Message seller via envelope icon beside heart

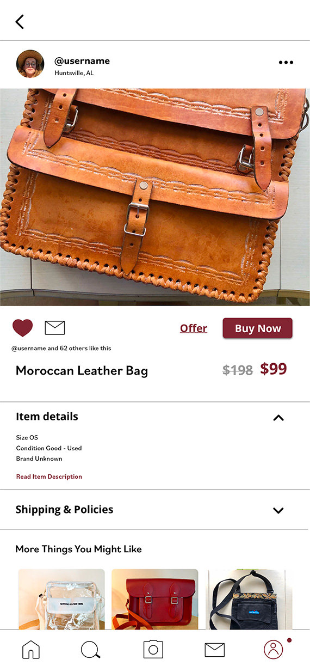pyautogui.click(x=54, y=328)
